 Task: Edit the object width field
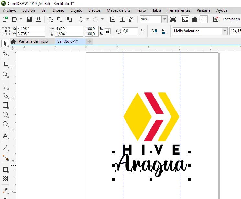[x=69, y=29]
